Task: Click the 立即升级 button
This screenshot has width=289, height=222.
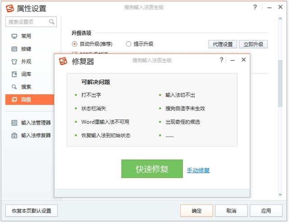Action: pyautogui.click(x=253, y=44)
